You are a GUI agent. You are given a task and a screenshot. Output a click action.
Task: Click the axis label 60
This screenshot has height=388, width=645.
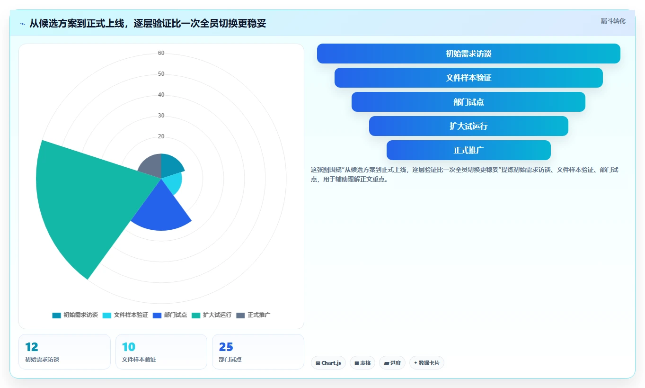pos(161,53)
